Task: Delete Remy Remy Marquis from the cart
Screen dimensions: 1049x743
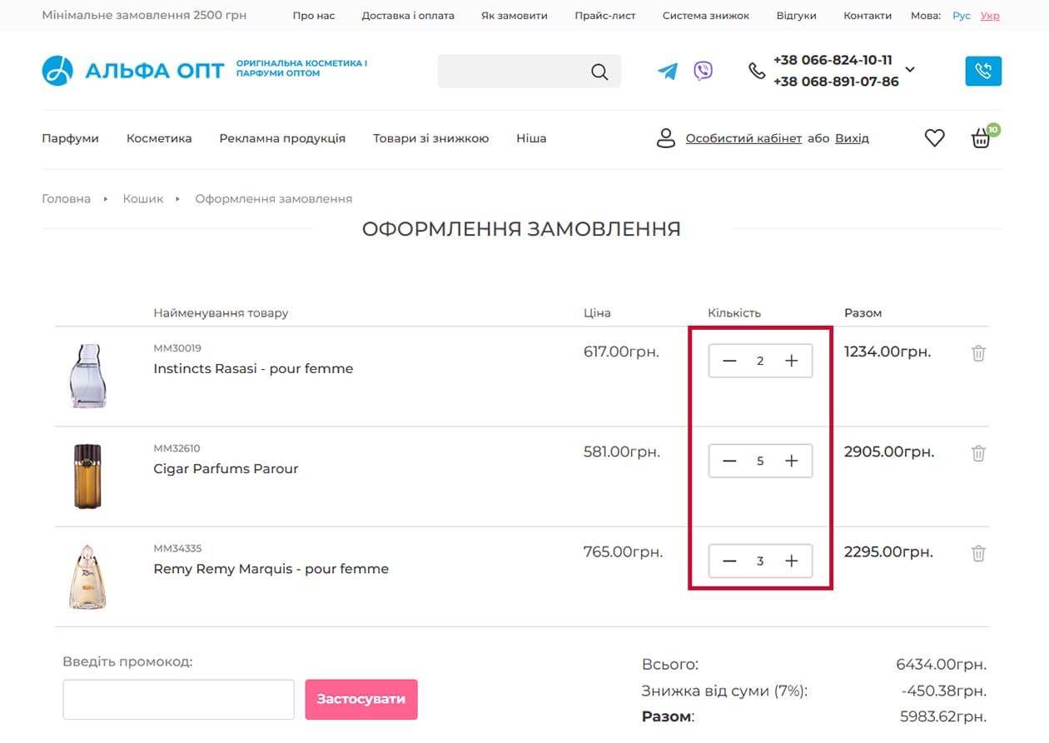Action: [978, 553]
